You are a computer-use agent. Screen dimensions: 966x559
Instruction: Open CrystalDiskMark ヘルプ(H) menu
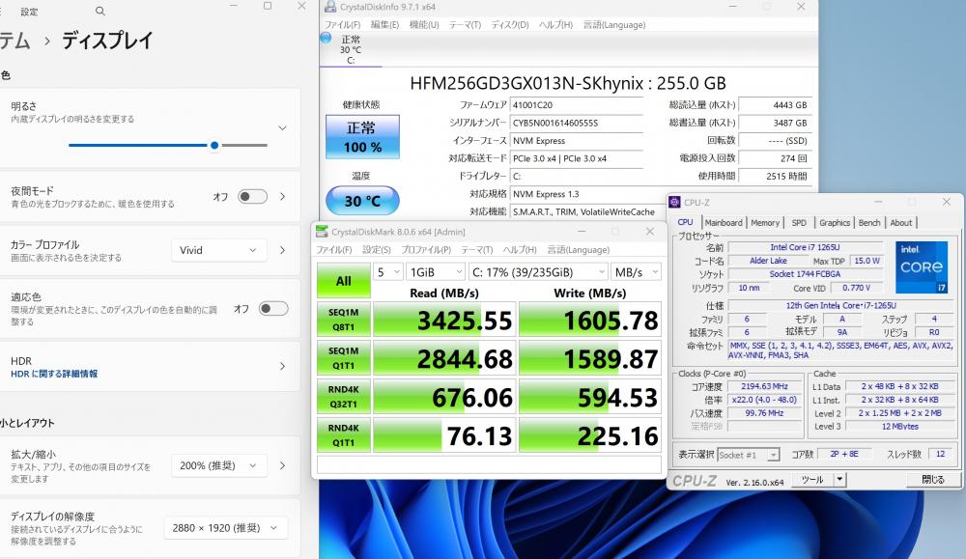pos(520,249)
